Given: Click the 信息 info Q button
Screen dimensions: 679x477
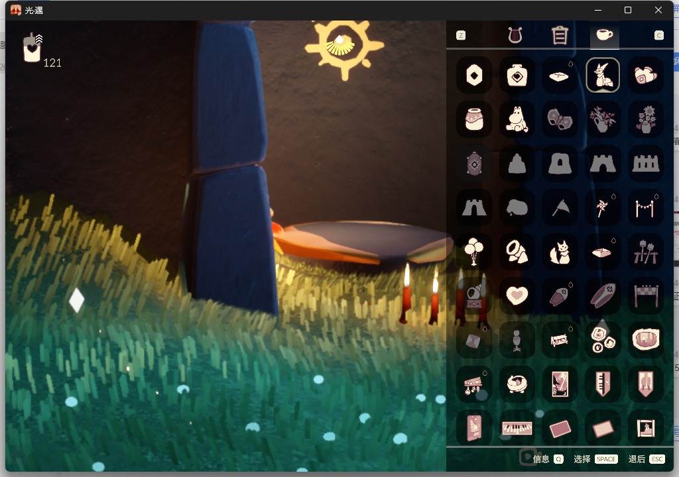Looking at the screenshot, I should (548, 459).
